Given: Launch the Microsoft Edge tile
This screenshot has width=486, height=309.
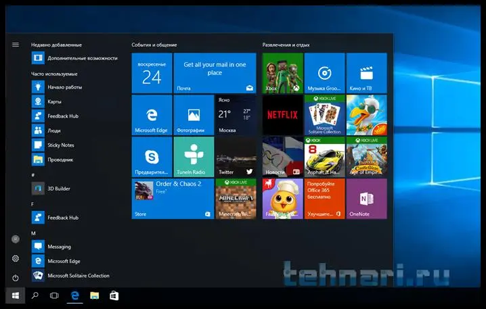Looking at the screenshot, I should pyautogui.click(x=152, y=115).
